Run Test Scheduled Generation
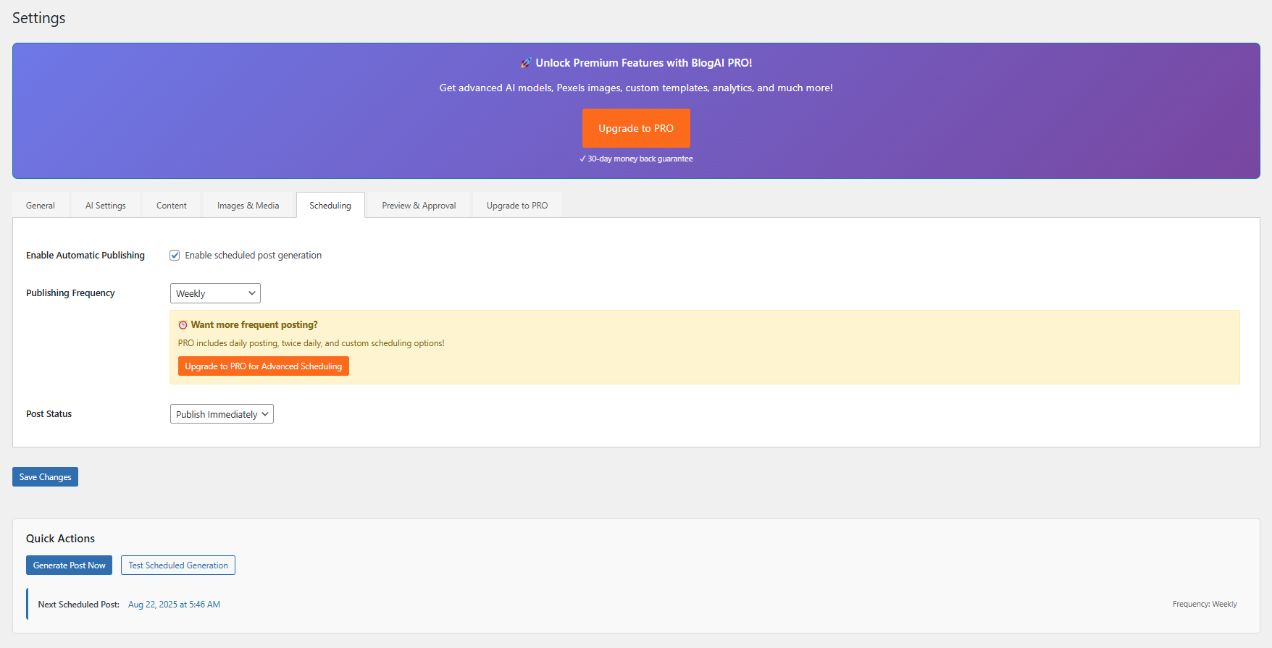 coord(178,565)
